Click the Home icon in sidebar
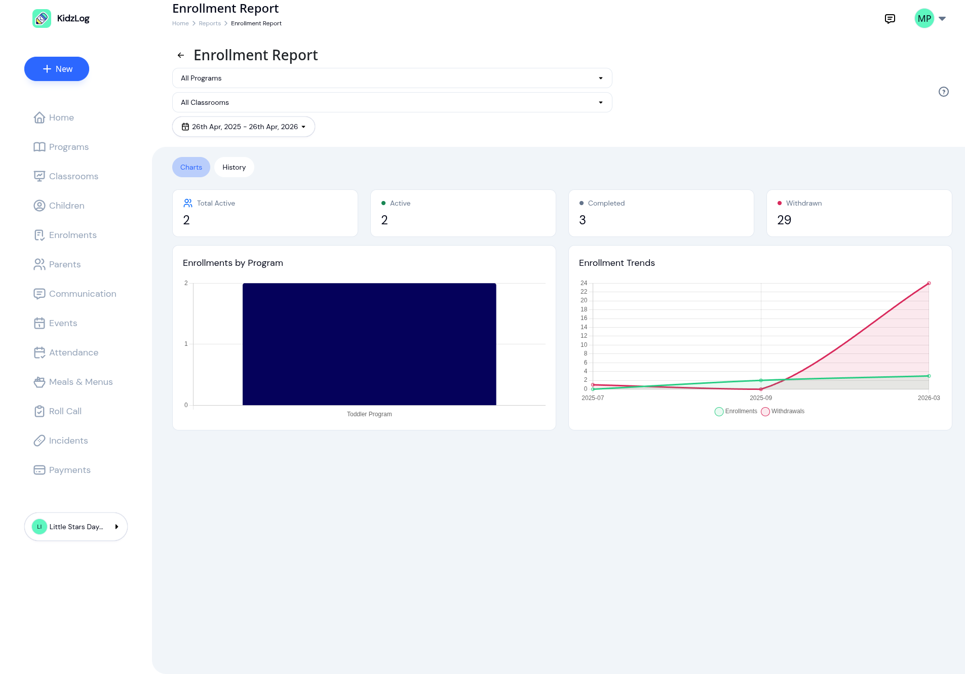965x674 pixels. (x=40, y=117)
